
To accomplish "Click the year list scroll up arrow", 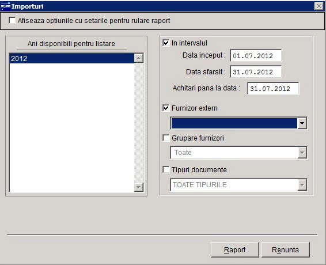I will pyautogui.click(x=139, y=58).
